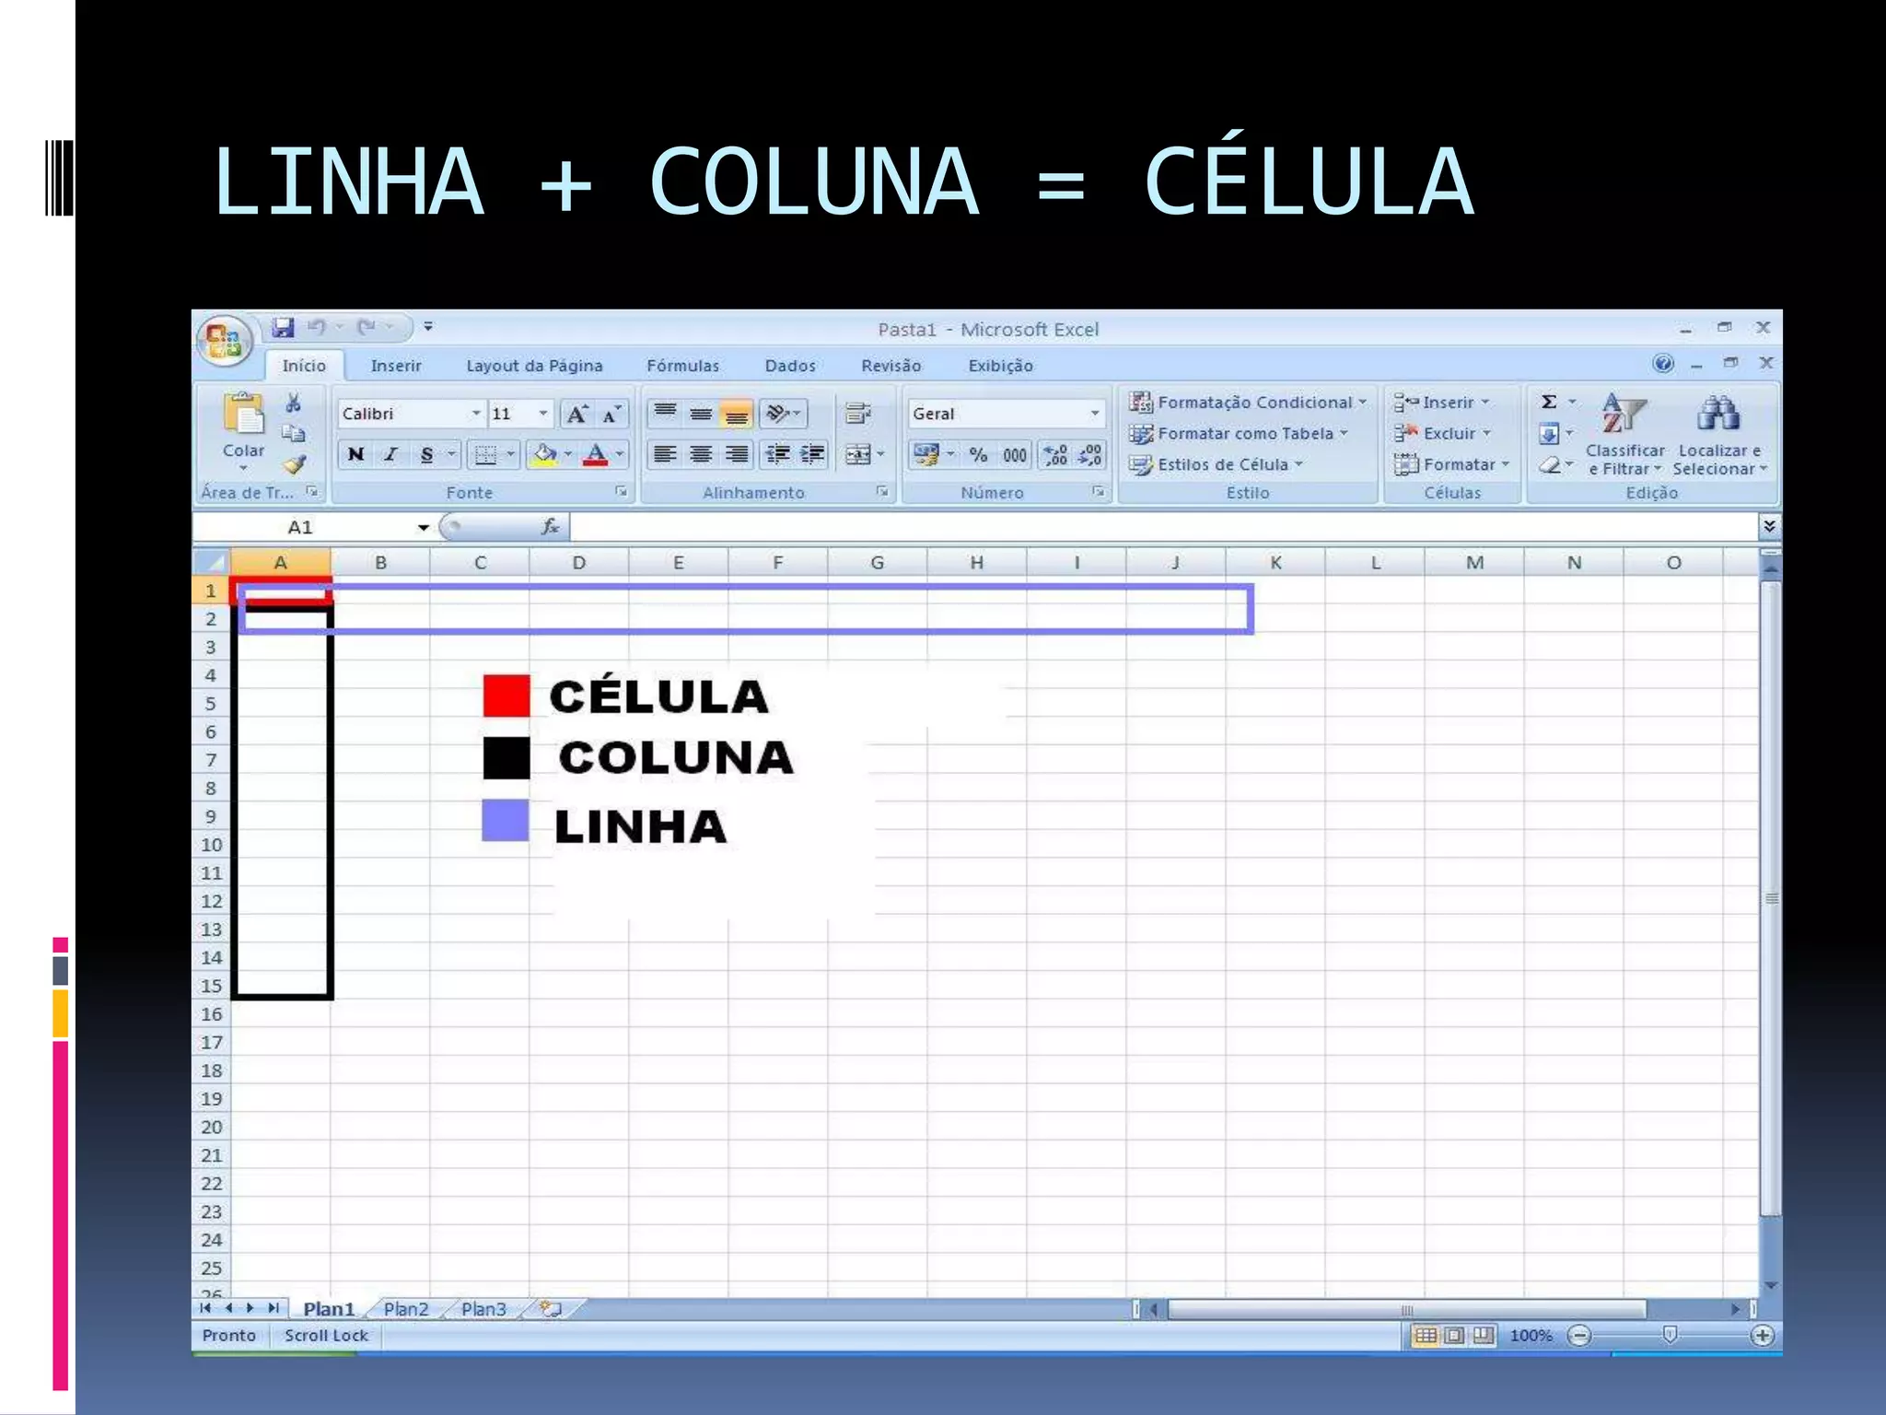The width and height of the screenshot is (1886, 1415).
Task: Save the workbook from the quick access toolbar
Action: pos(283,327)
